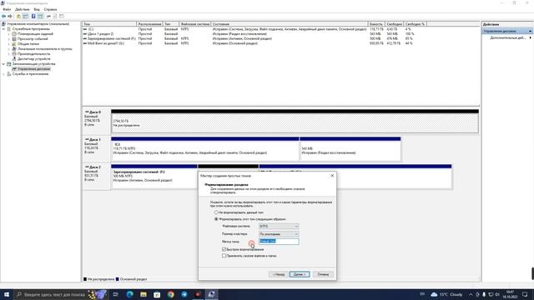Viewport: 534px width, 300px height.
Task: Click the taskbar search box
Action: [61, 294]
